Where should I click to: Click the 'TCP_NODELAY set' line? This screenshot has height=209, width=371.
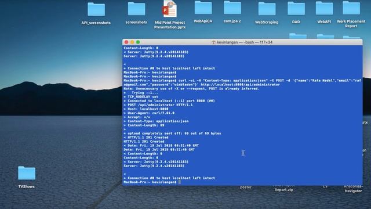[x=140, y=97]
